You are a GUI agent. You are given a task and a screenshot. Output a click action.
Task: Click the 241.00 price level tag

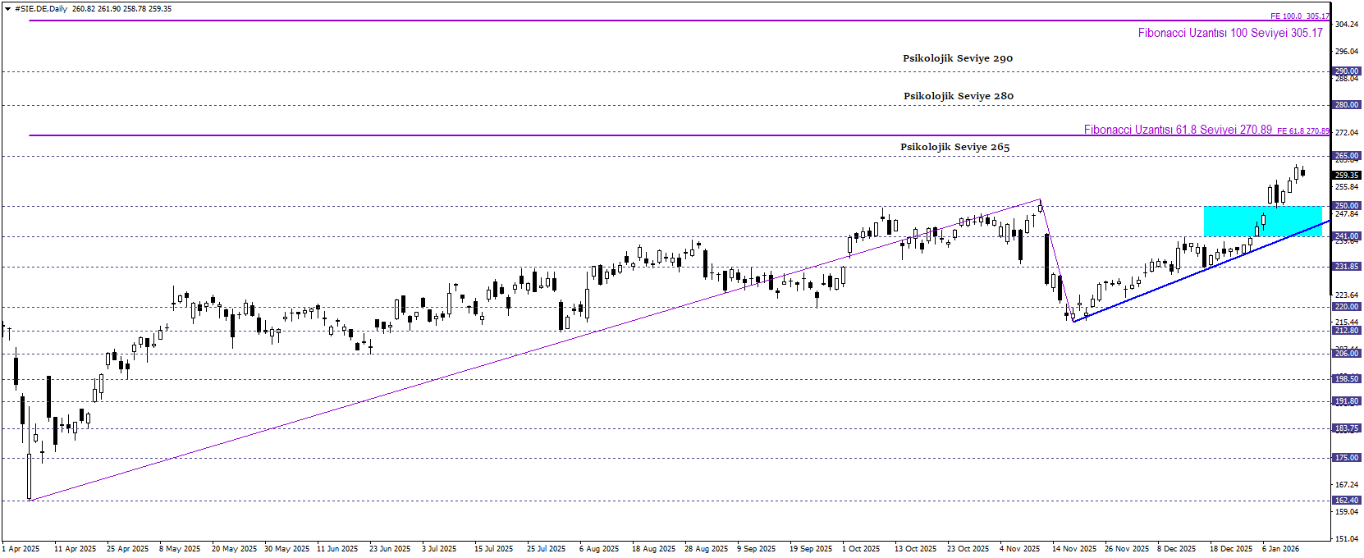click(x=1347, y=236)
